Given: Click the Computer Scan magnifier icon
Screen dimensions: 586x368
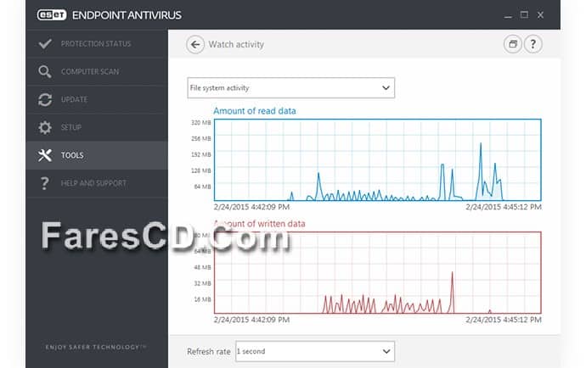Looking at the screenshot, I should [x=45, y=71].
